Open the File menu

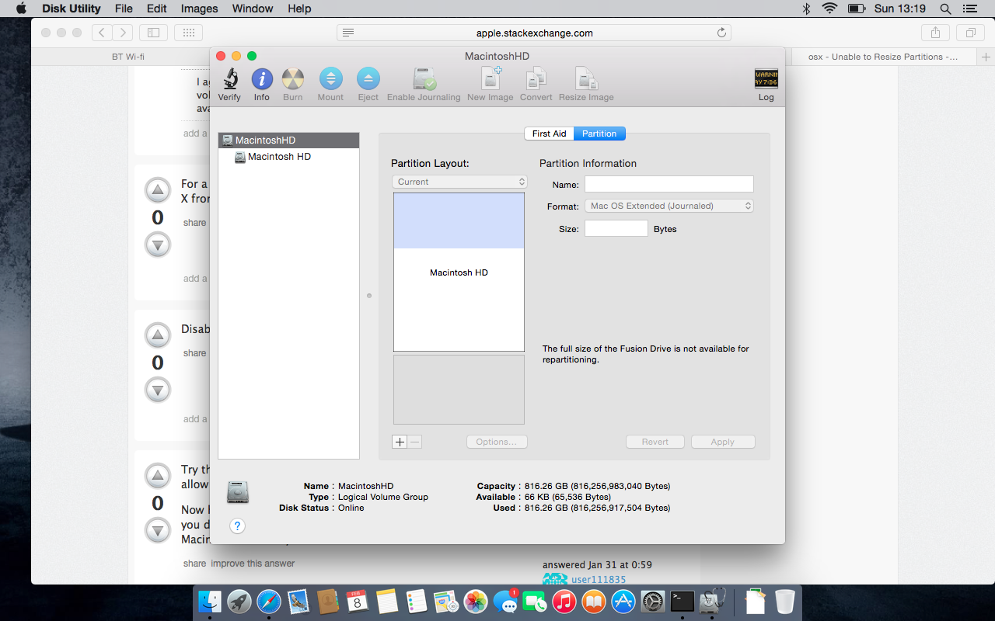pos(124,9)
